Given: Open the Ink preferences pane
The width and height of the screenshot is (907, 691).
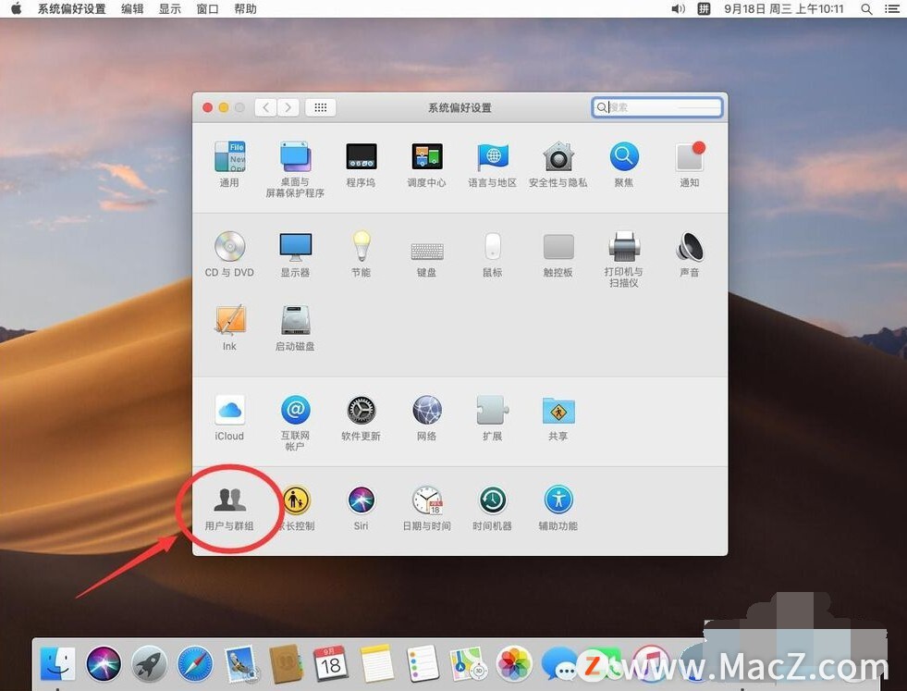Looking at the screenshot, I should (x=229, y=328).
